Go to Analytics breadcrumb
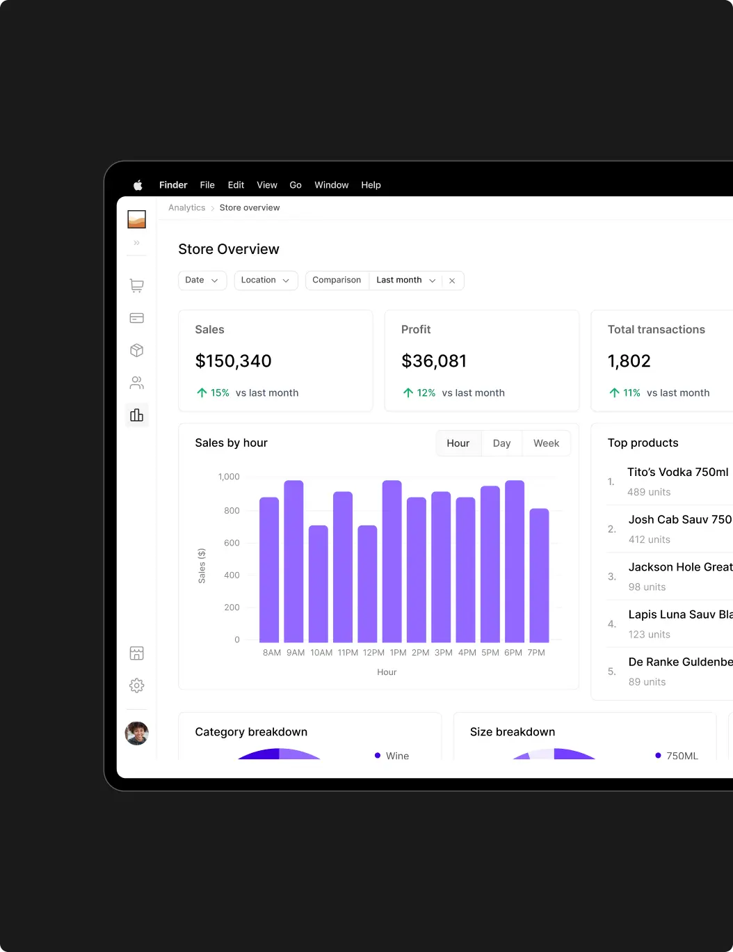This screenshot has height=952, width=733. pyautogui.click(x=186, y=207)
